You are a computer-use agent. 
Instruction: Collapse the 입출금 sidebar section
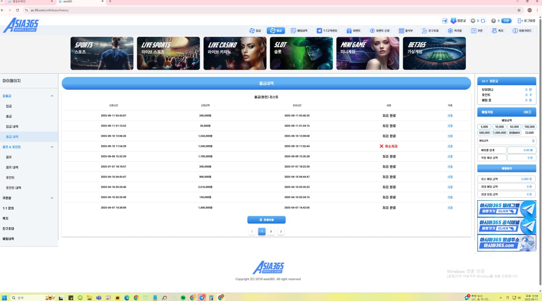(x=29, y=96)
